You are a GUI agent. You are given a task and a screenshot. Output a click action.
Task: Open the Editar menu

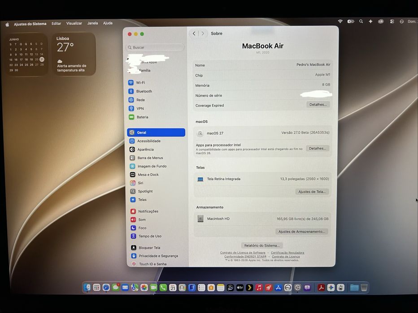[x=56, y=23]
